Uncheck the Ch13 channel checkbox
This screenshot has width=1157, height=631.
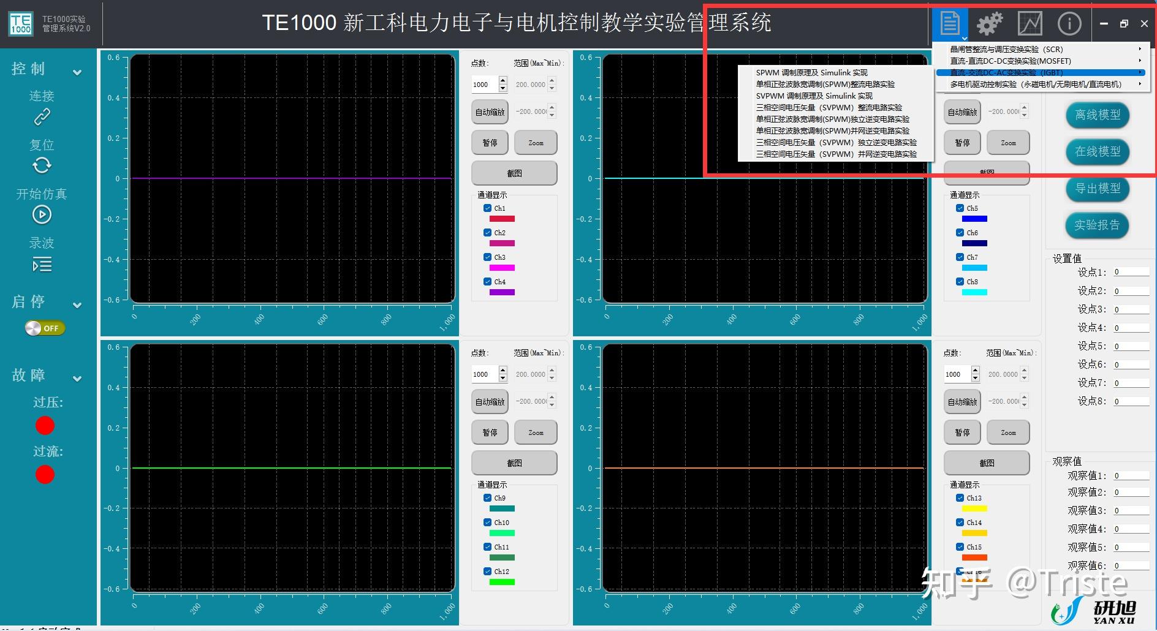point(960,498)
